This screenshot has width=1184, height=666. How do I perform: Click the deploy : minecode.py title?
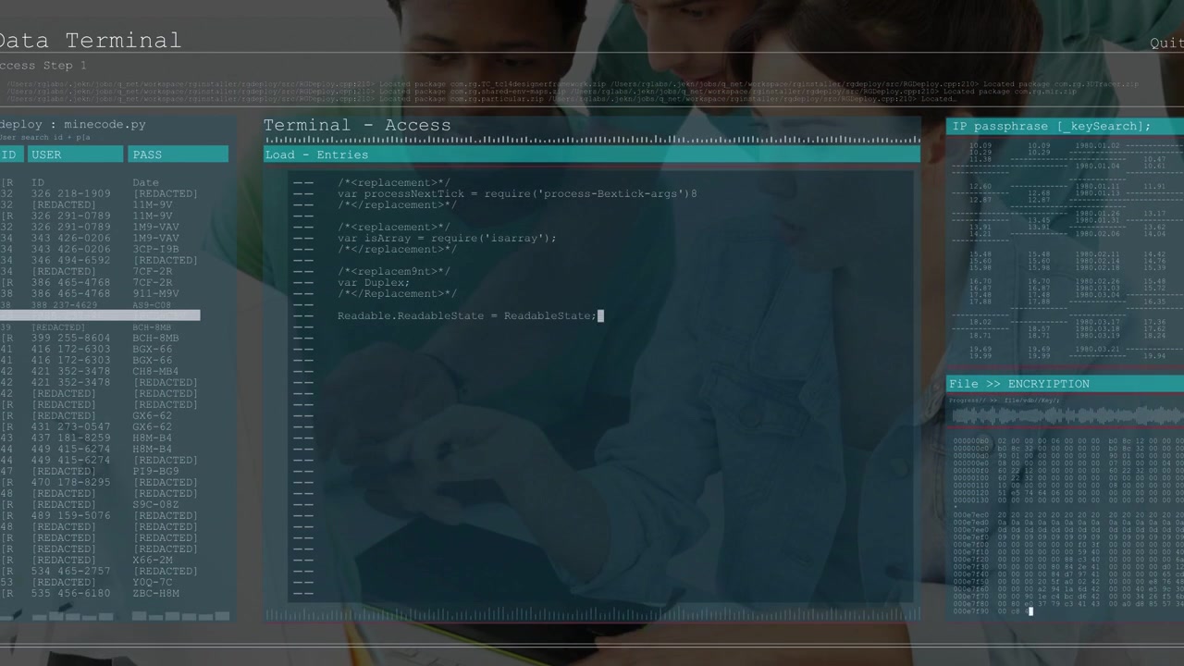[73, 124]
